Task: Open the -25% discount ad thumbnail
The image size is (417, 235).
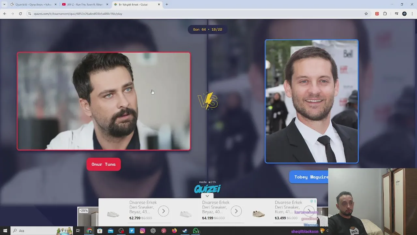Action: [88, 216]
